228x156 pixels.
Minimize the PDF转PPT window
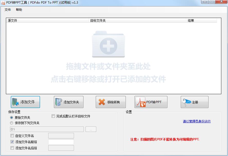[205, 2]
